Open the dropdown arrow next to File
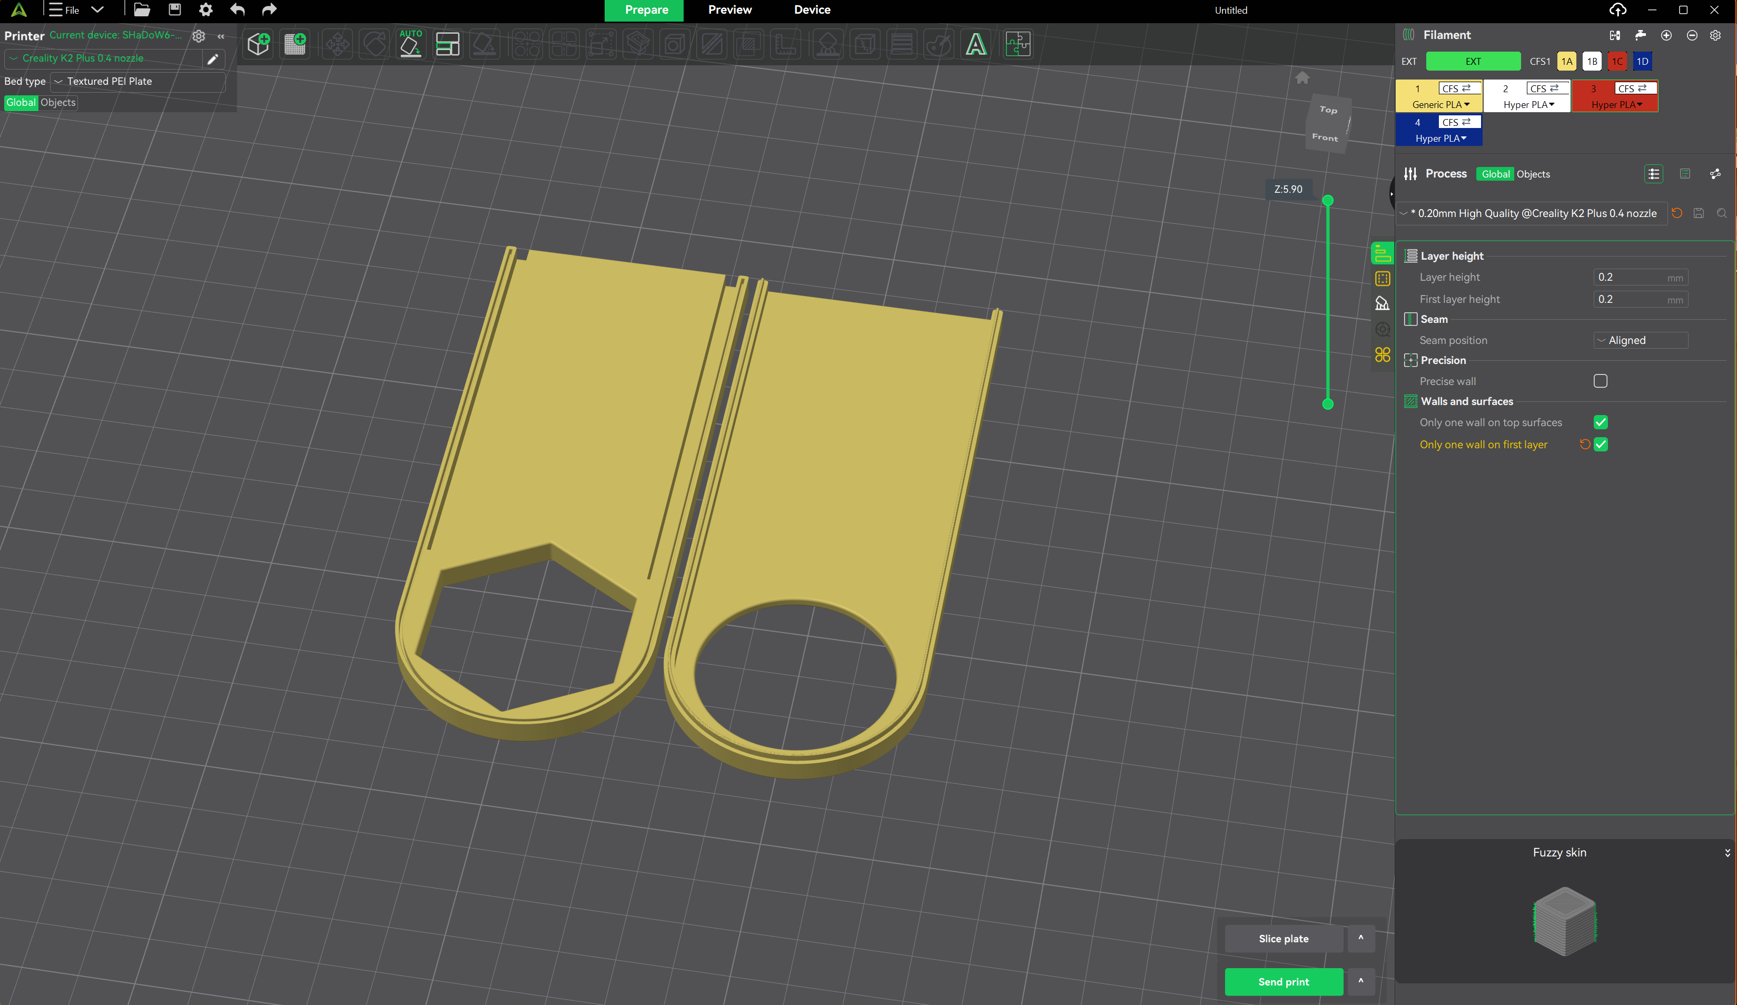 [97, 9]
